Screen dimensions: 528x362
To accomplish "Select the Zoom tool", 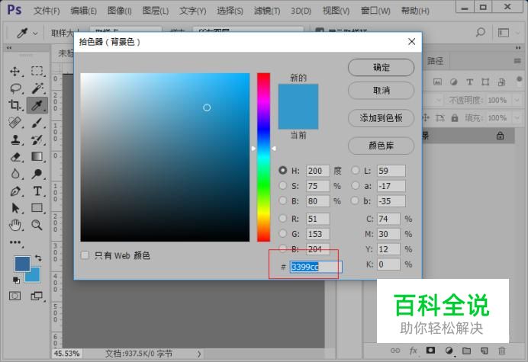I will 37,225.
